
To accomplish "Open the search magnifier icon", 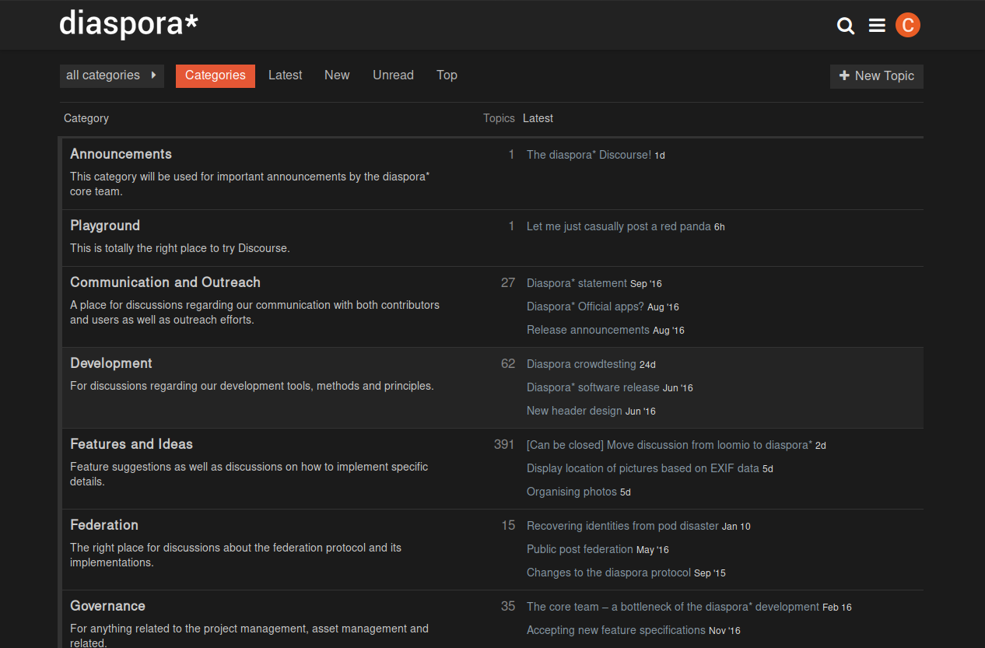I will [845, 26].
